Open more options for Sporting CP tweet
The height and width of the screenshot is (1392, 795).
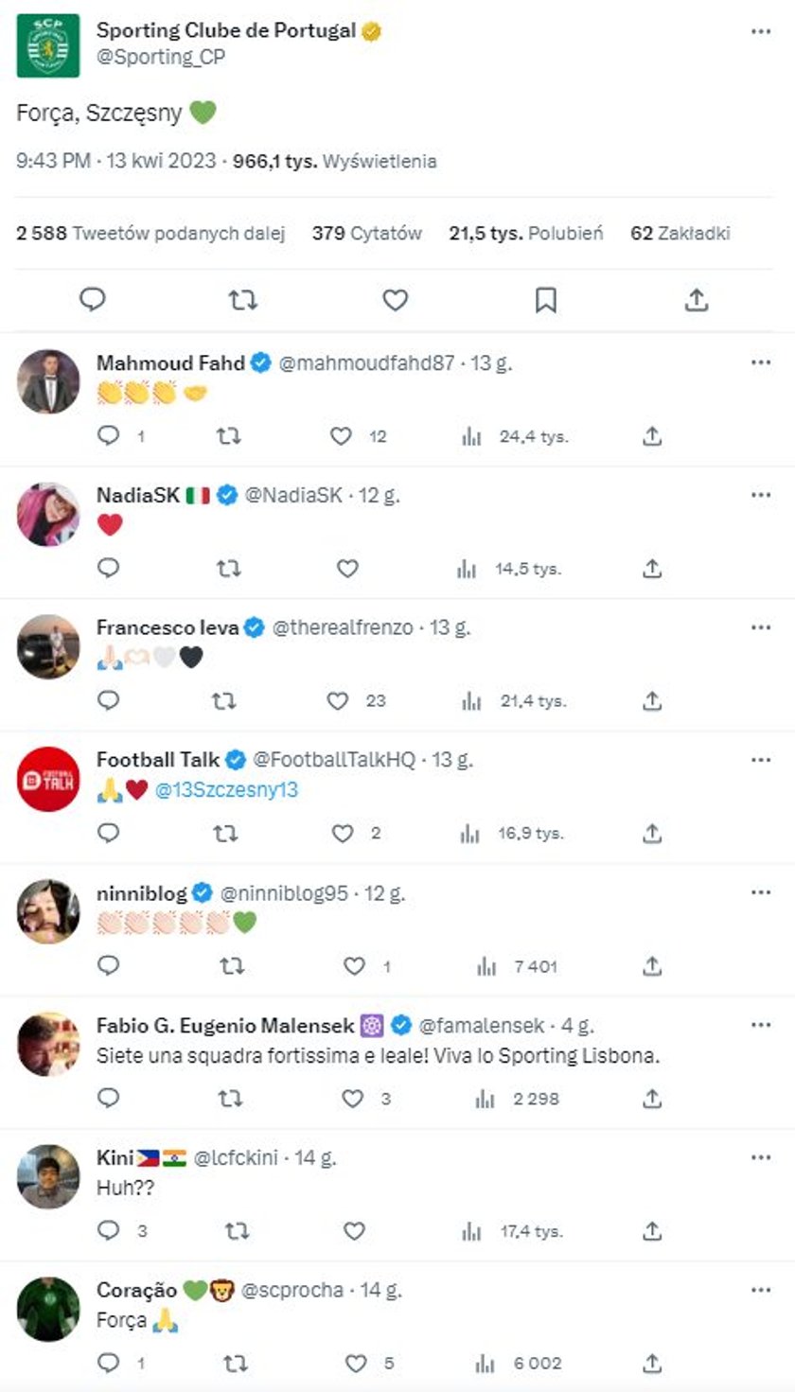tap(761, 31)
